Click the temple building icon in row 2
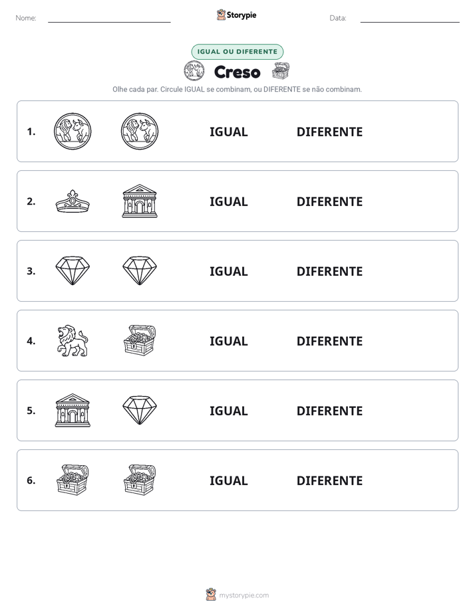The height and width of the screenshot is (614, 475). [140, 201]
